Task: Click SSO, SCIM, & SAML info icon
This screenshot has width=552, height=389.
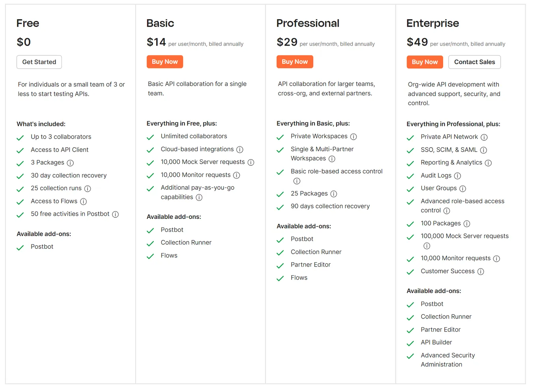Action: 483,150
